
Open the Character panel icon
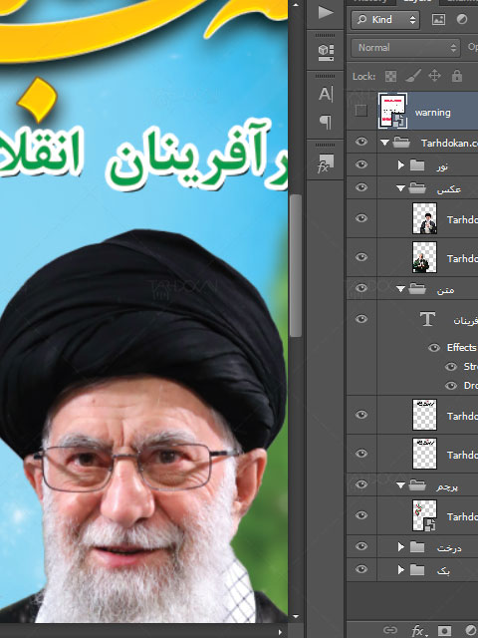coord(326,94)
